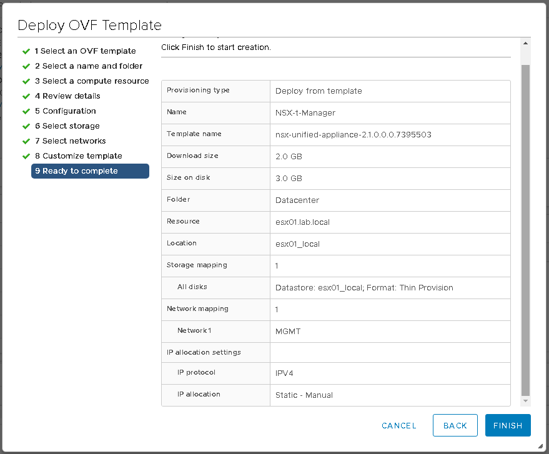
Task: Click the scrollbar down arrow in summary panel
Action: tap(525, 401)
